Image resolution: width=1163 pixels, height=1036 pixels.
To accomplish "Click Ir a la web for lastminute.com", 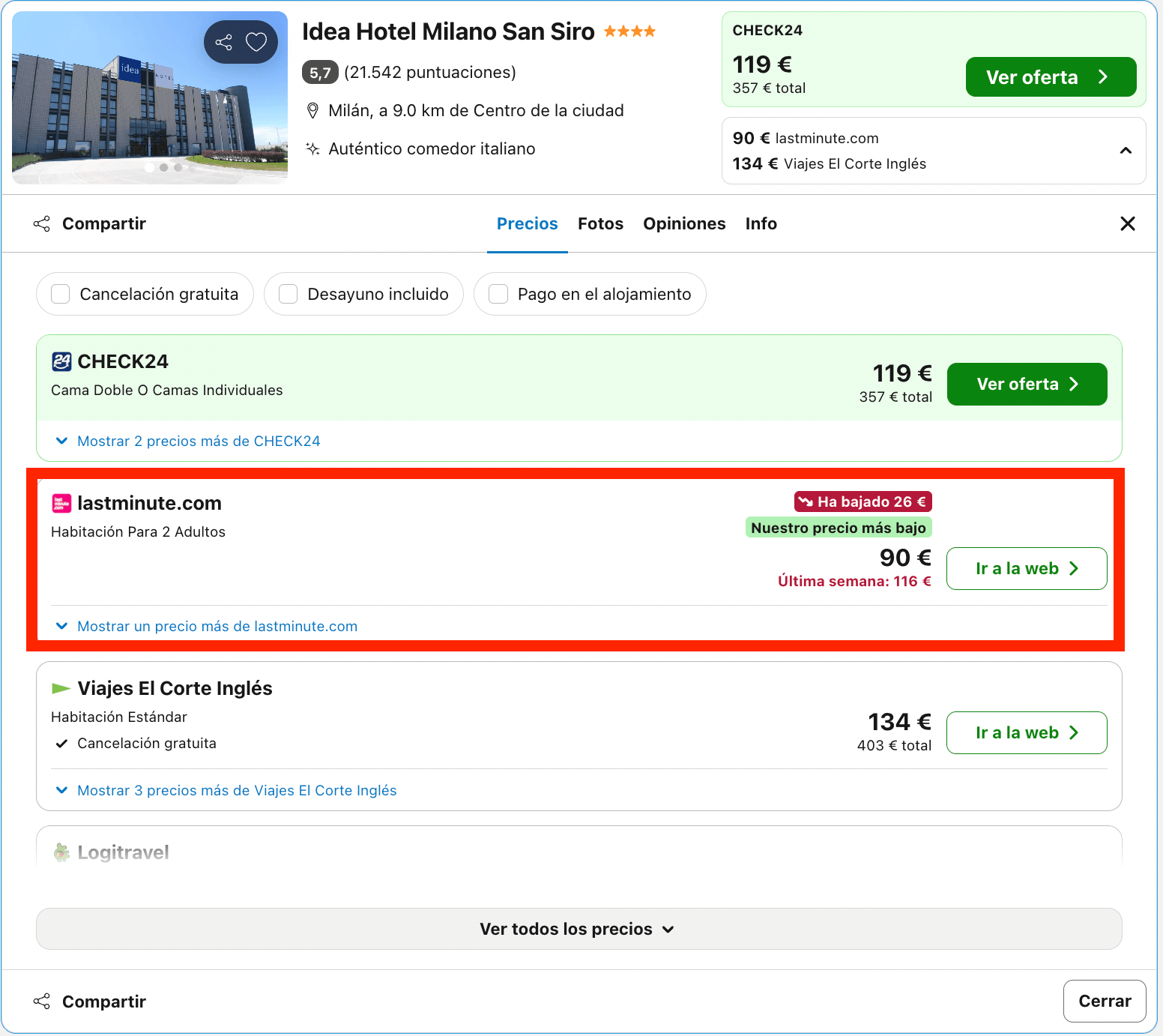I will [1027, 568].
